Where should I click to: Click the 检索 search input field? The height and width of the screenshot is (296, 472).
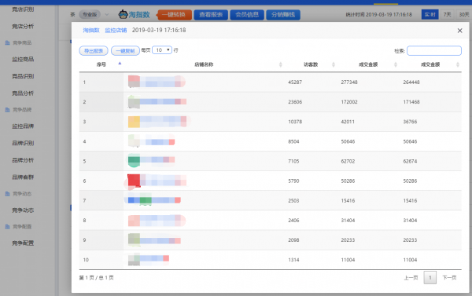click(434, 51)
